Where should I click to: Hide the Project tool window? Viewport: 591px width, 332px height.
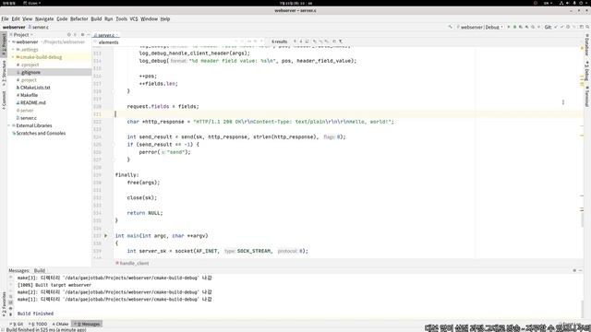coord(89,35)
